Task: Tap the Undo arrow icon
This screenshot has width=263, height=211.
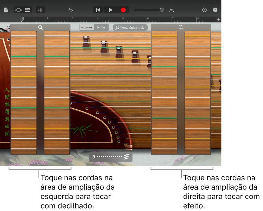Action: click(x=70, y=10)
